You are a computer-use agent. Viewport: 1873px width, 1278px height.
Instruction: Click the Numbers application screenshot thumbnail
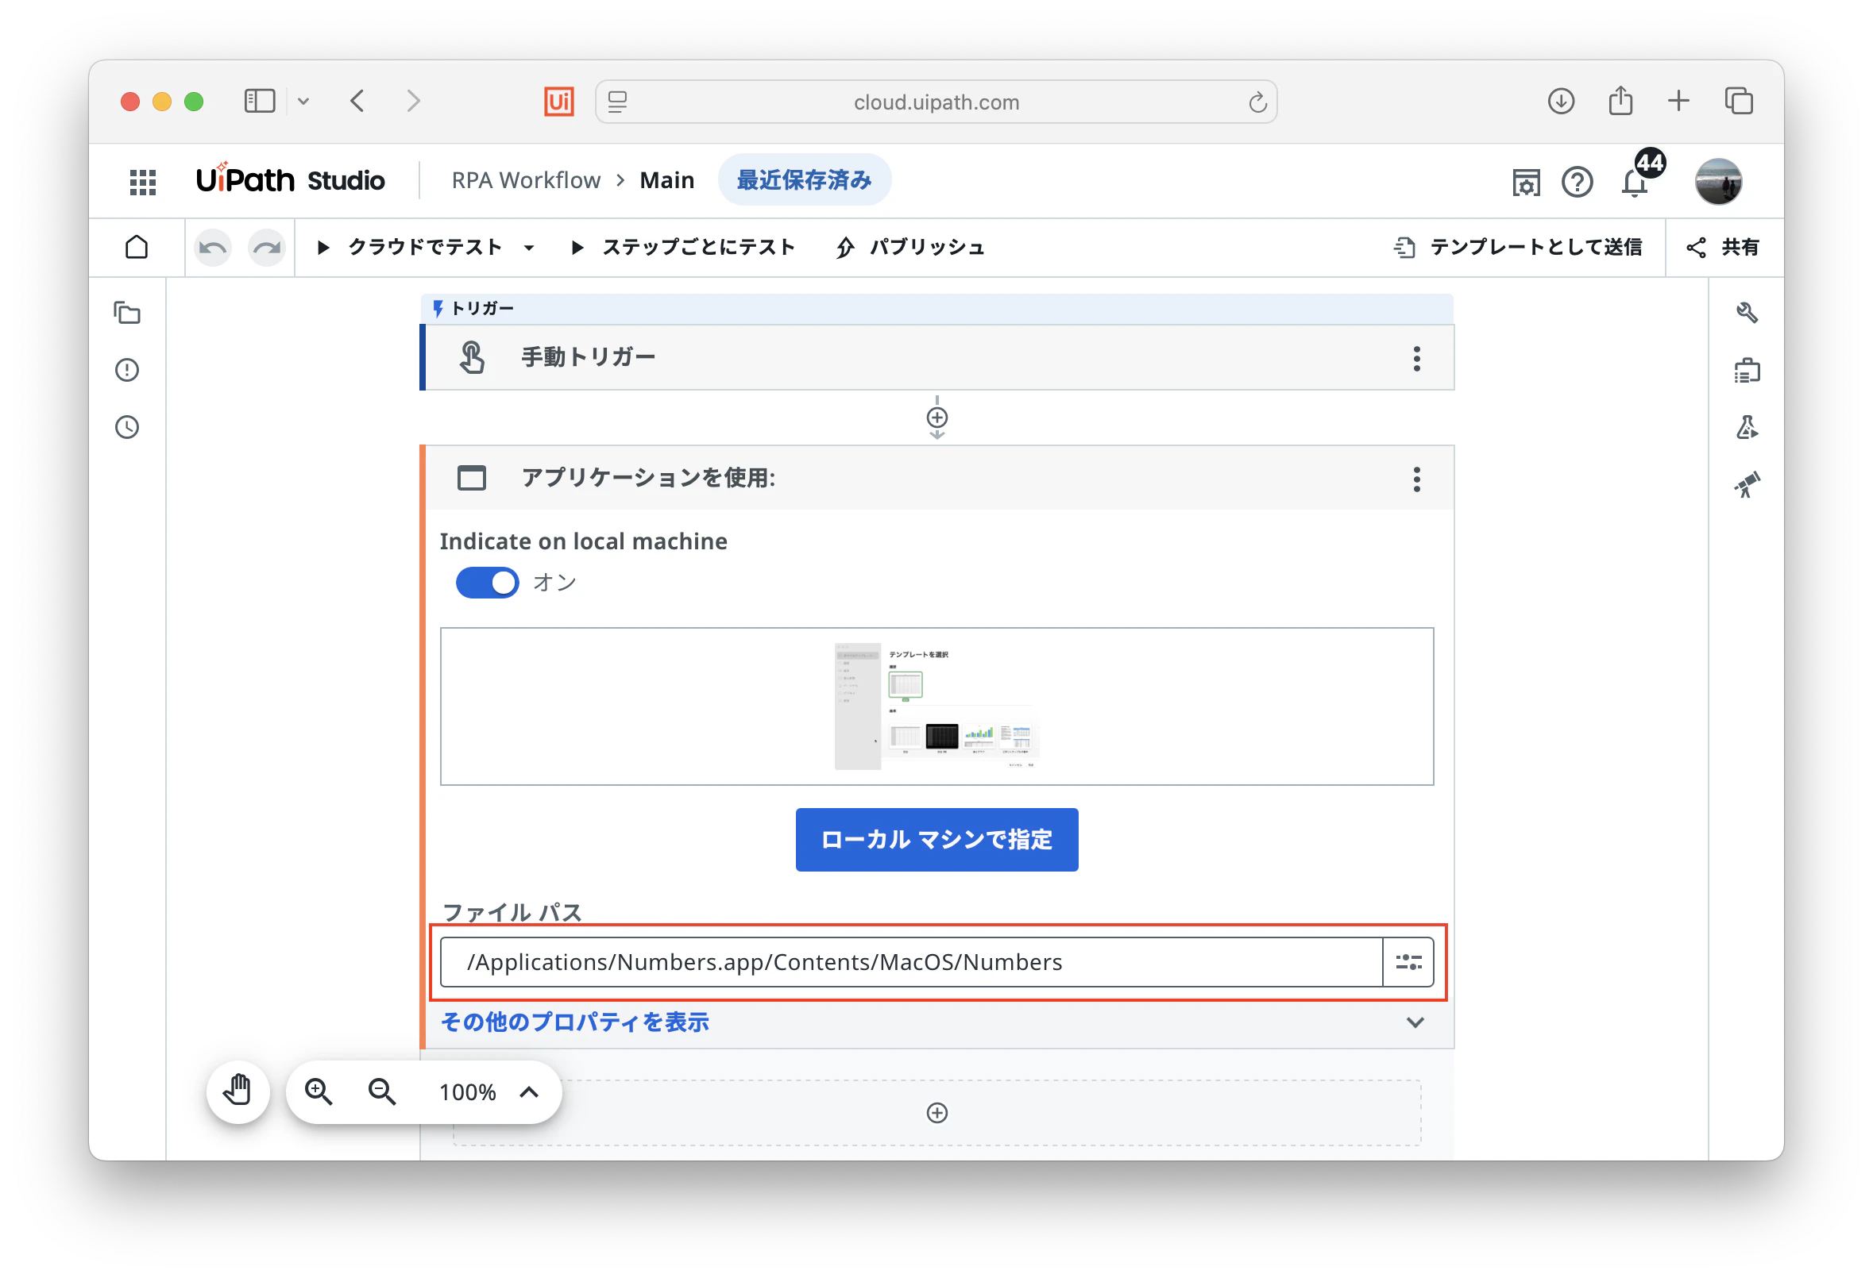click(x=936, y=706)
